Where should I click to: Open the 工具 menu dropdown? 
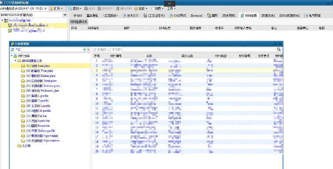click(x=171, y=8)
